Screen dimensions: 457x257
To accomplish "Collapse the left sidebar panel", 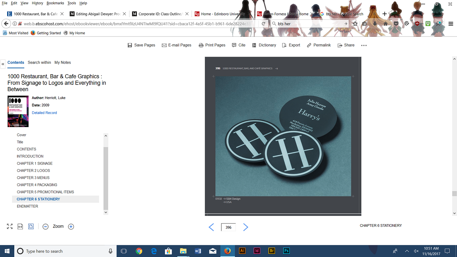I will [3, 64].
